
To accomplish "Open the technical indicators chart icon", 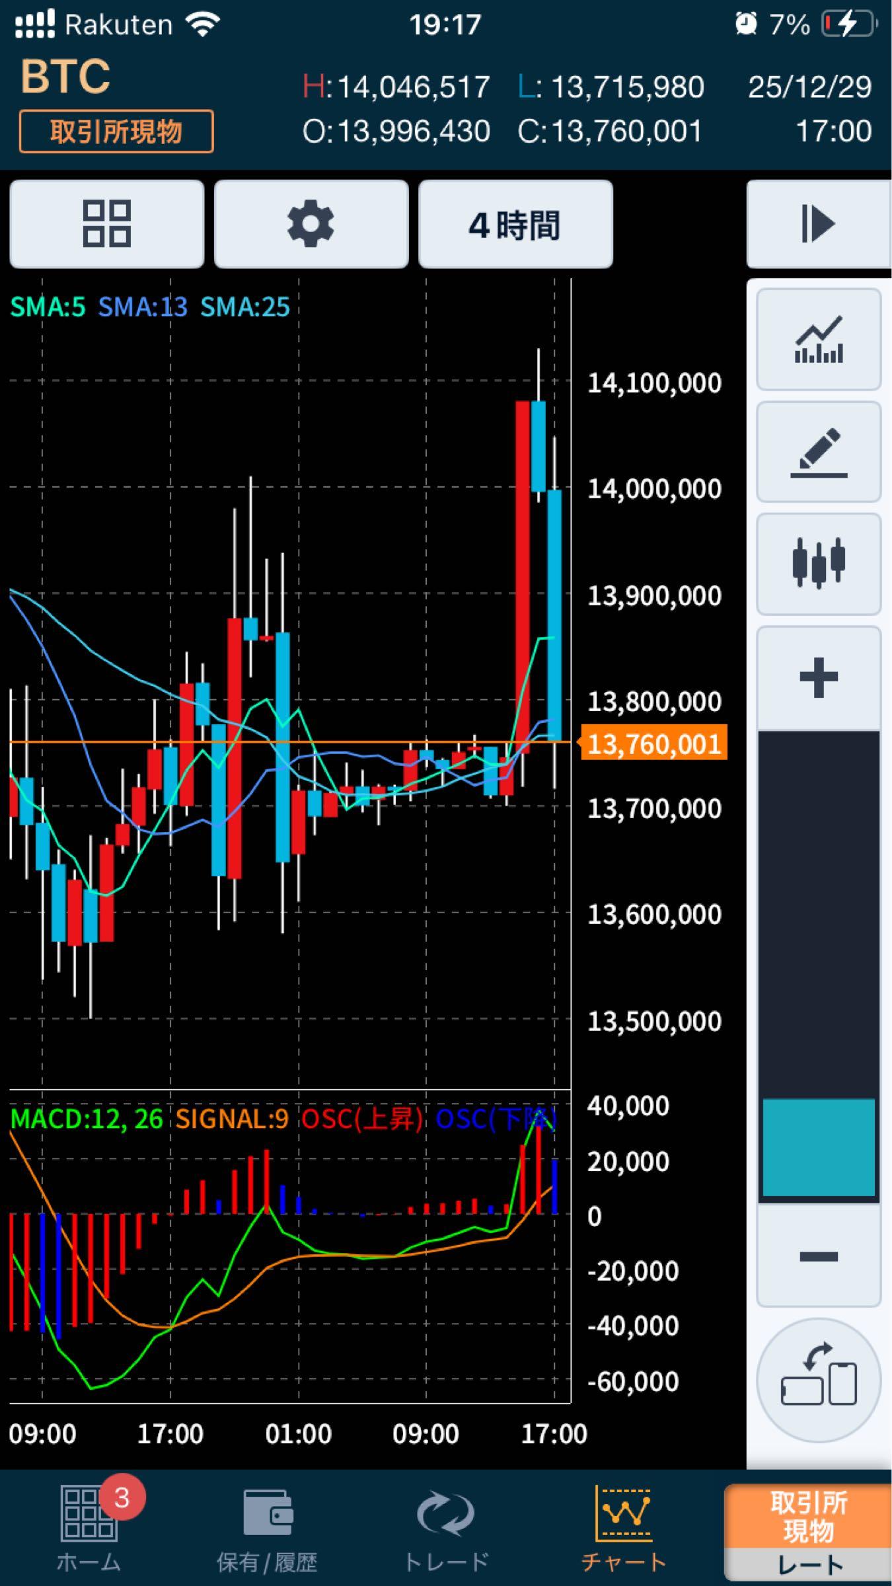I will (818, 340).
